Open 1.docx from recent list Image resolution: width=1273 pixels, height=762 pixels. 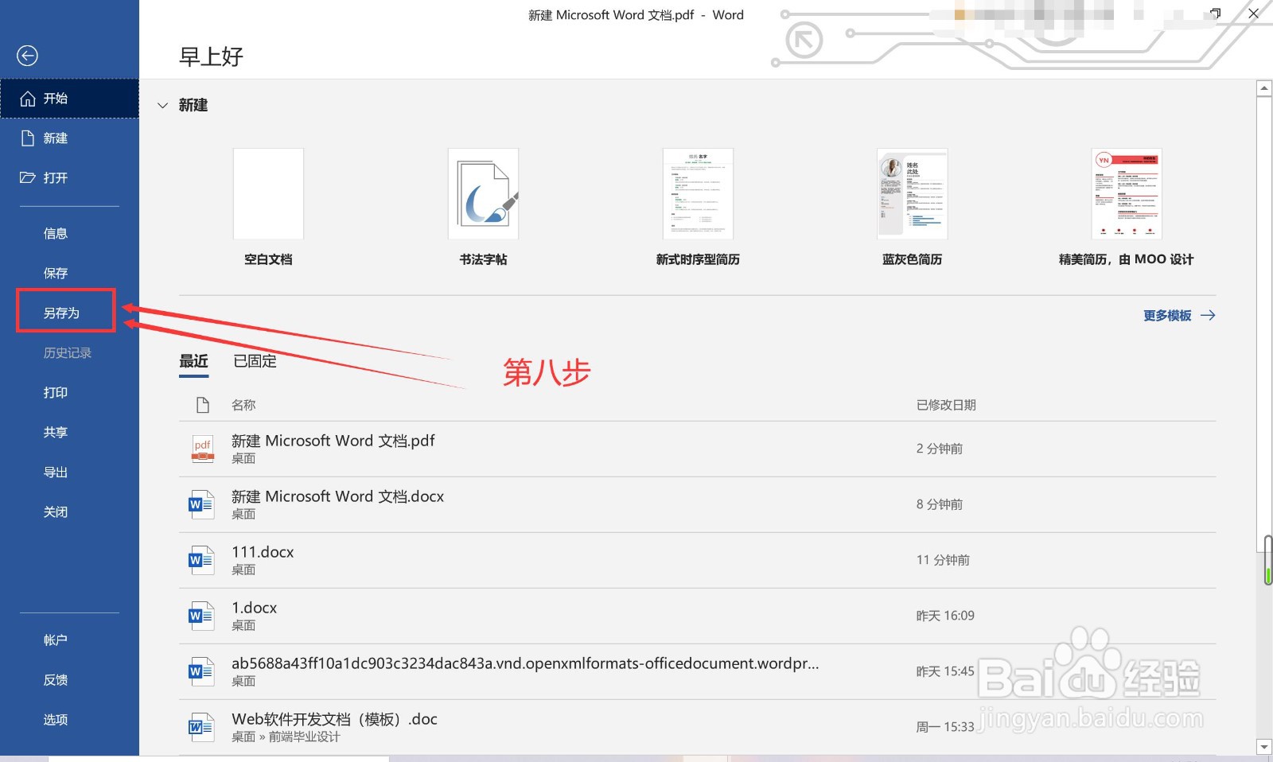[698, 616]
